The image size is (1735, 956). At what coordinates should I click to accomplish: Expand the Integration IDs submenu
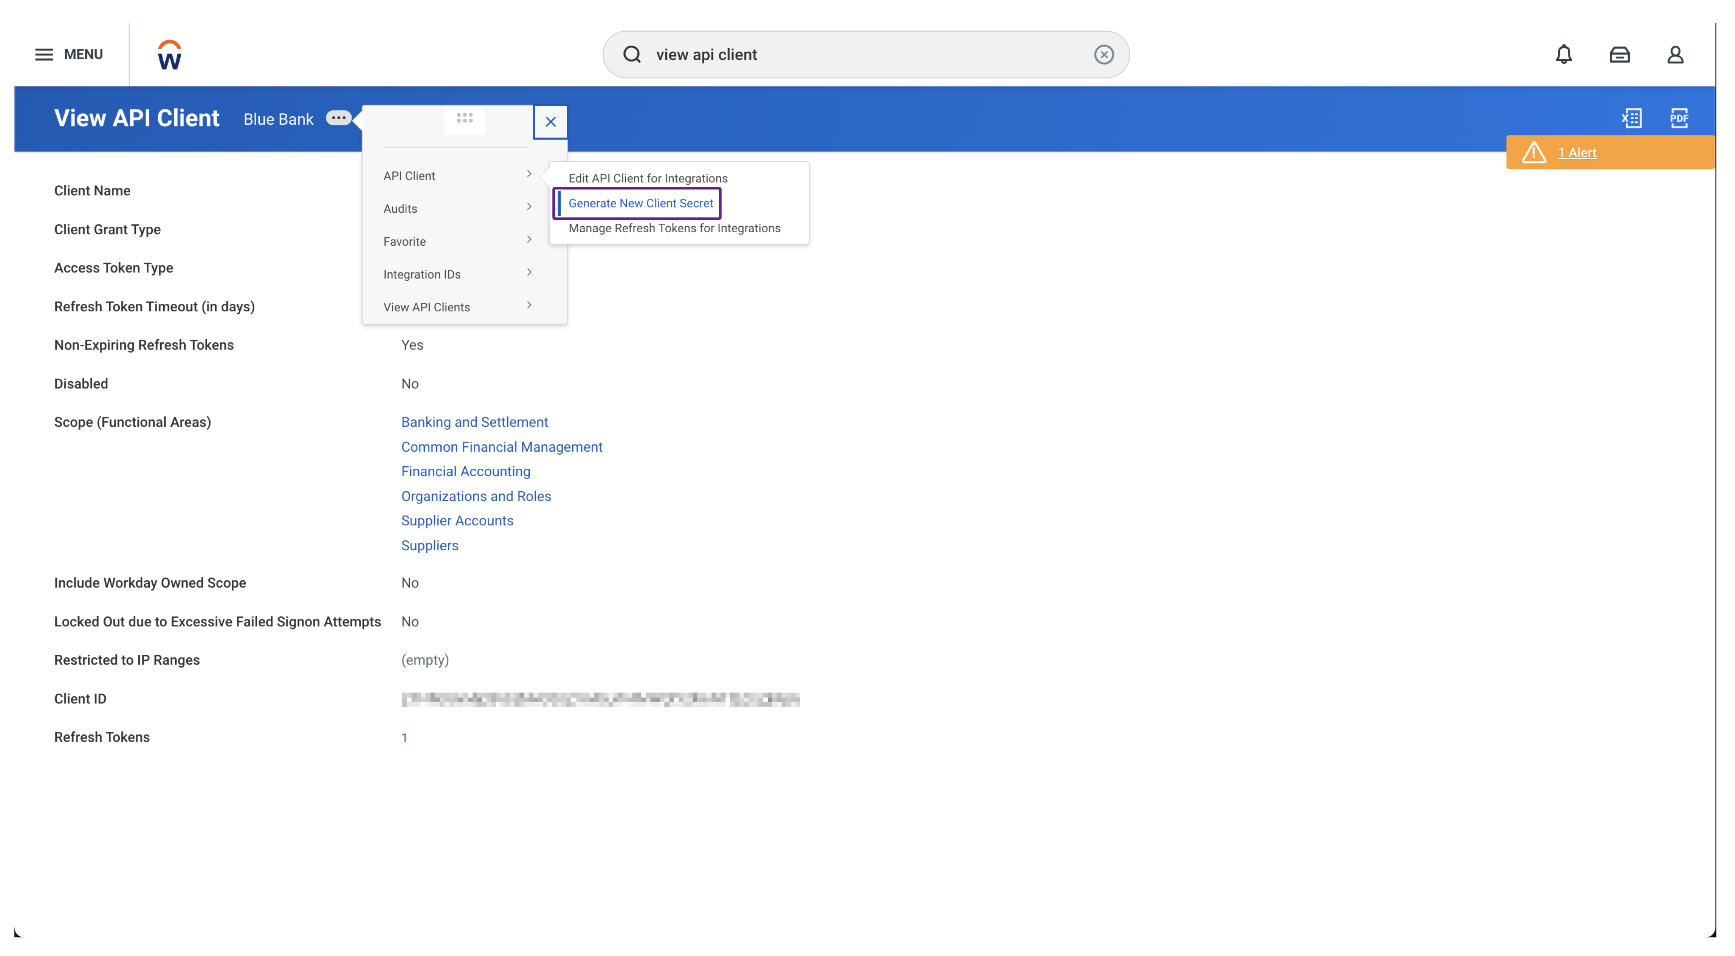(422, 274)
